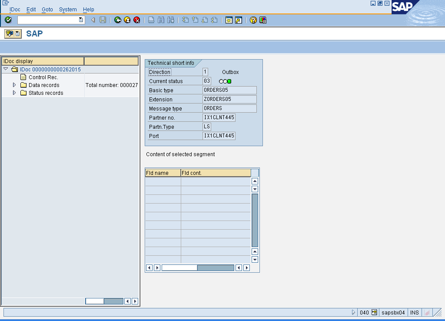Click the small document icon beside SAP title

[17, 33]
